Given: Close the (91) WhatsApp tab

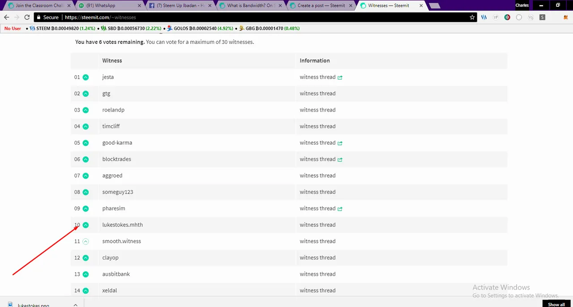Looking at the screenshot, I should click(140, 5).
